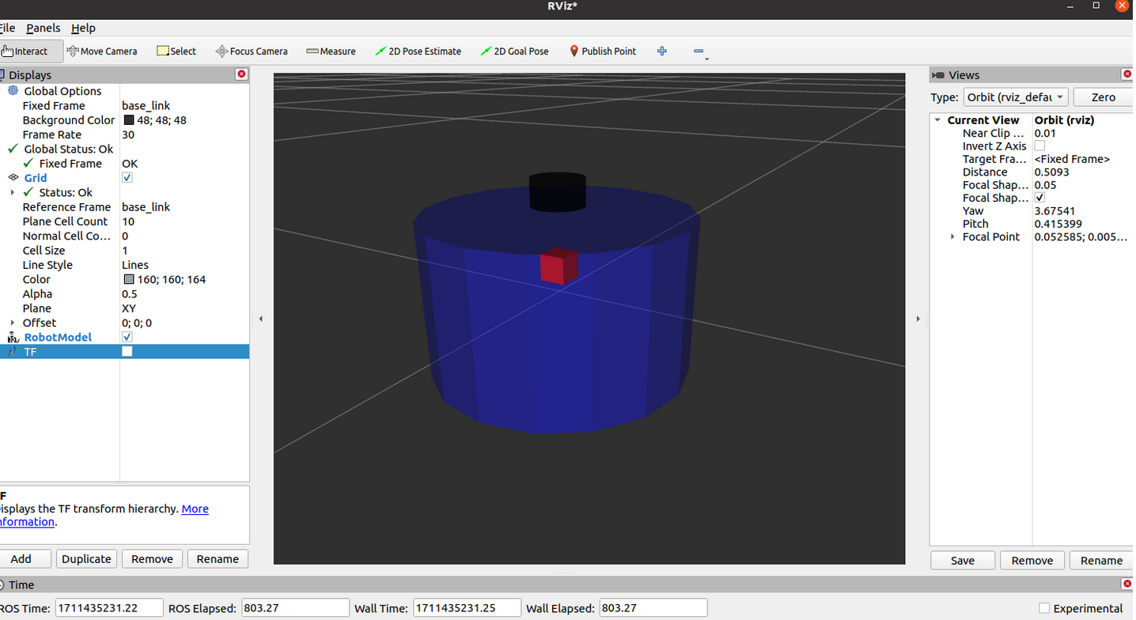Toggle the Invert Z Axis checkbox

(x=1039, y=146)
